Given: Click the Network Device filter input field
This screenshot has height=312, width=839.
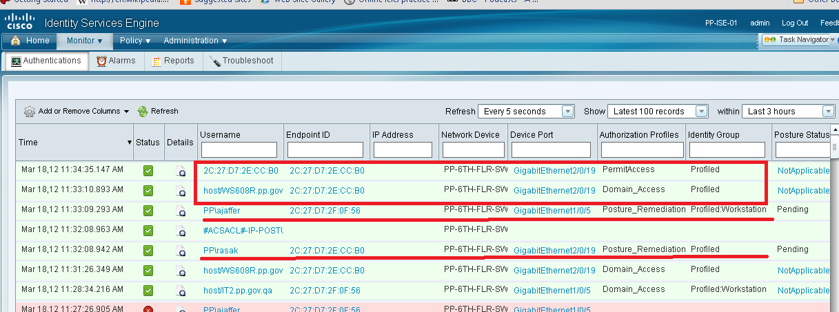Looking at the screenshot, I should (x=472, y=149).
